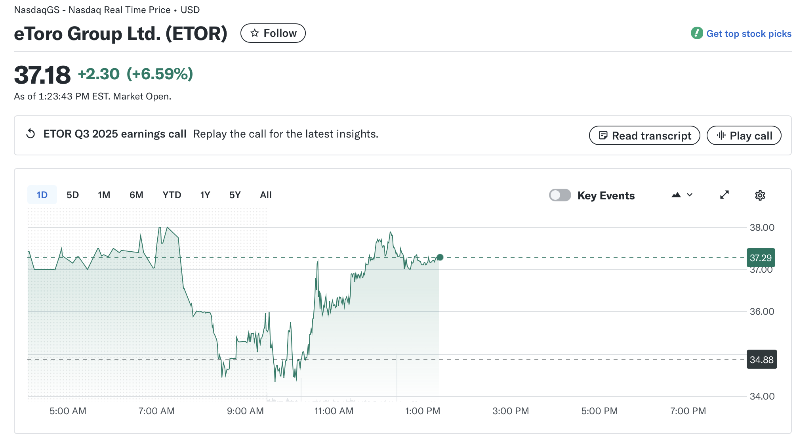Read the Q3 earnings call transcript
The height and width of the screenshot is (438, 797).
644,135
